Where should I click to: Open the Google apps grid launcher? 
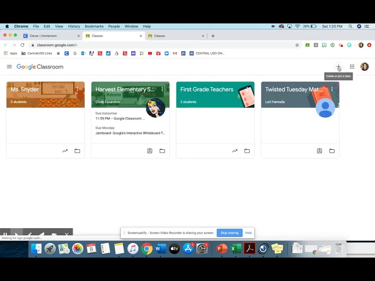[352, 67]
